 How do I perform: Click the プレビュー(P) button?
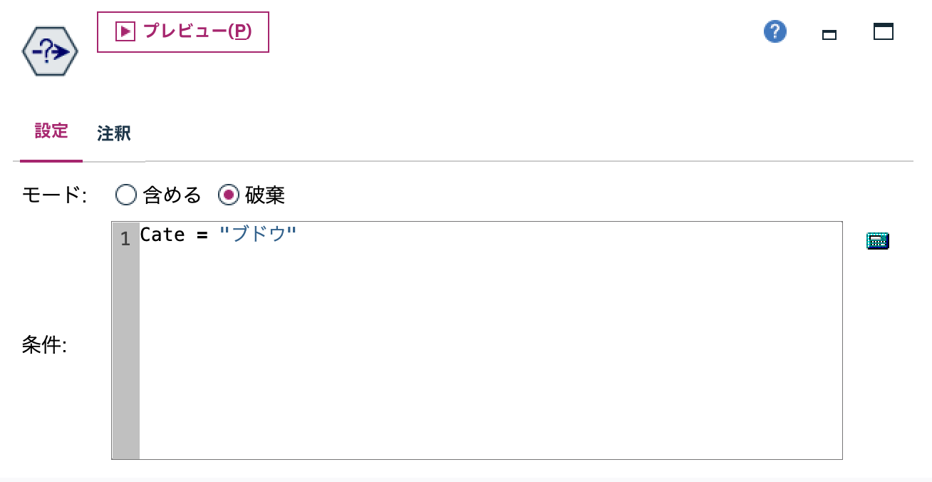pos(182,32)
